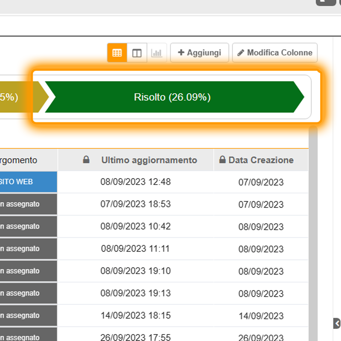The height and width of the screenshot is (341, 341).
Task: Click the non assegnato cell in 18:53 row
Action: pos(29,204)
